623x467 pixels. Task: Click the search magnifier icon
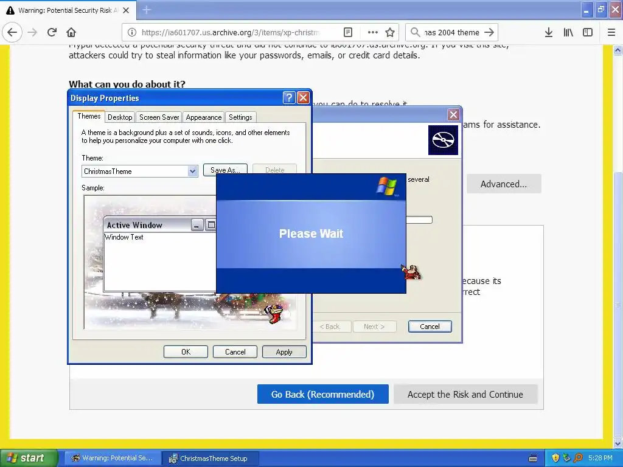pos(415,32)
